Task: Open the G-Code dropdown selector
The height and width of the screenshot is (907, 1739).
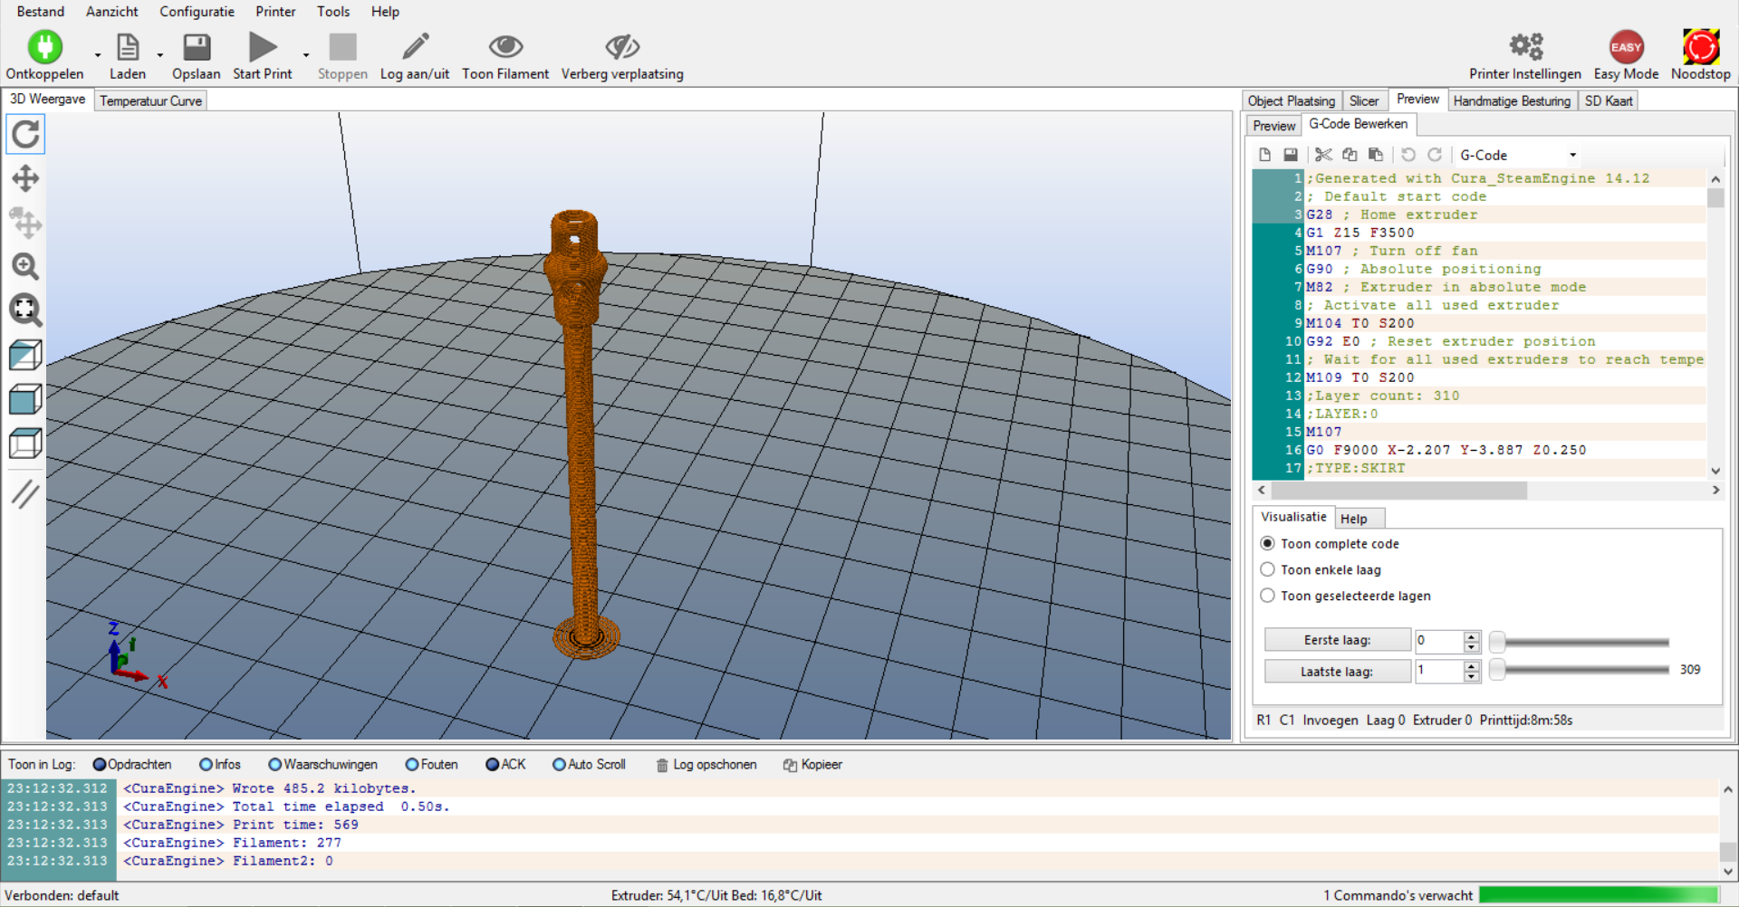Action: 1517,155
